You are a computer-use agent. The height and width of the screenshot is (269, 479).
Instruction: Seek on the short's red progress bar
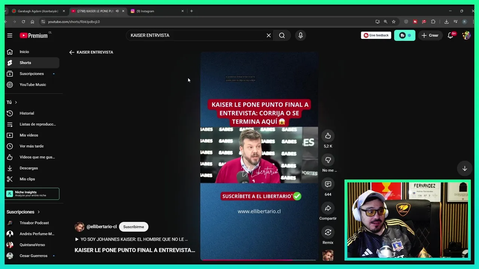(259, 260)
